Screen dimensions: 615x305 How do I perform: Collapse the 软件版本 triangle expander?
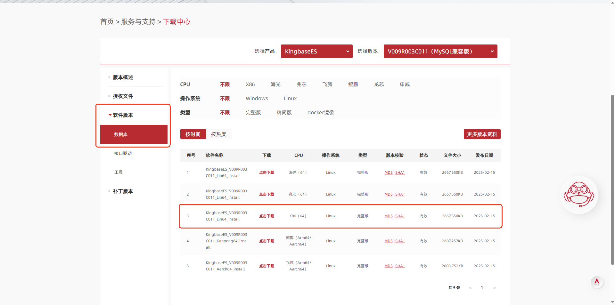click(x=110, y=115)
